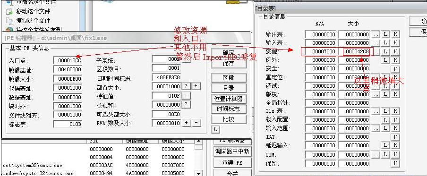This screenshot has width=427, height=176.
Task: Click the H button in 输入表 row
Action: click(395, 43)
